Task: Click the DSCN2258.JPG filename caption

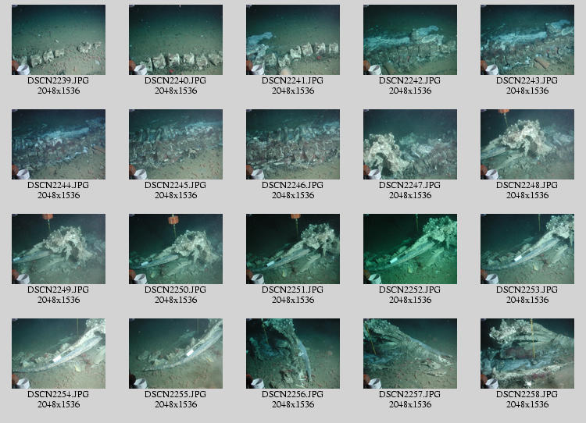Action: tap(527, 395)
